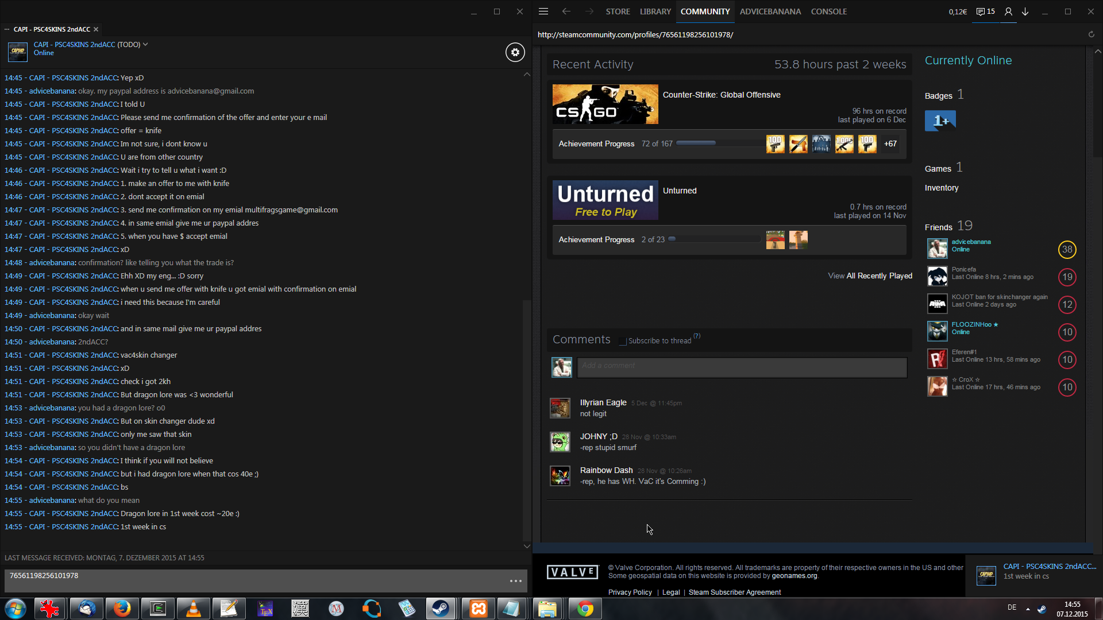
Task: Launch Firefox from the taskbar
Action: [122, 609]
